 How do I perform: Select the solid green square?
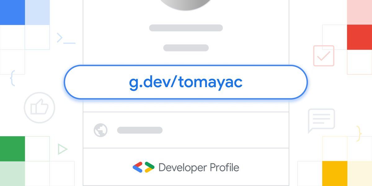(x=12, y=149)
